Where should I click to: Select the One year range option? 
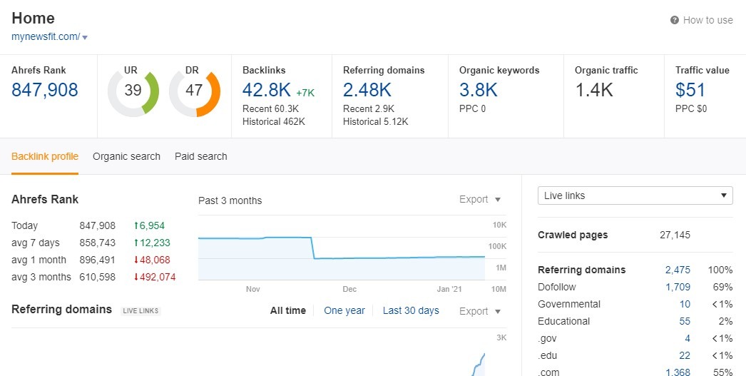[x=344, y=310]
